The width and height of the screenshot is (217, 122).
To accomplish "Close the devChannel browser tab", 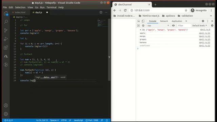I will (149, 4).
